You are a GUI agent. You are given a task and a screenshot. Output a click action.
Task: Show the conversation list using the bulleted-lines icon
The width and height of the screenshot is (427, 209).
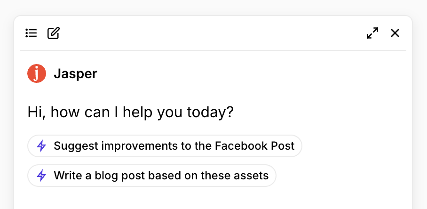[x=32, y=33]
